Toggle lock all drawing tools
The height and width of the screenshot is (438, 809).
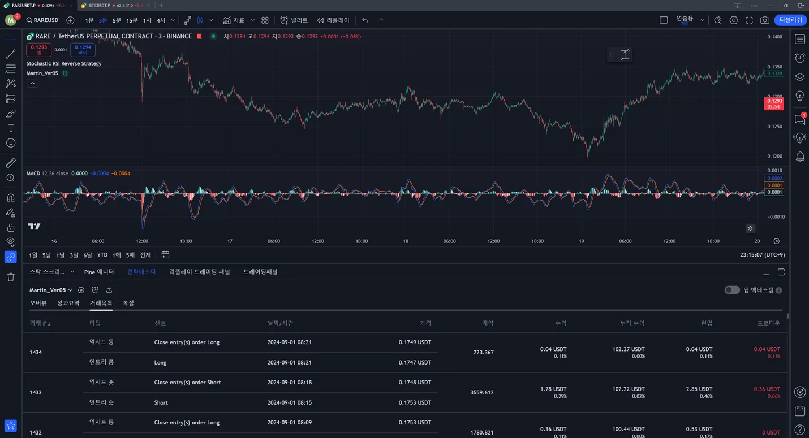click(x=11, y=228)
